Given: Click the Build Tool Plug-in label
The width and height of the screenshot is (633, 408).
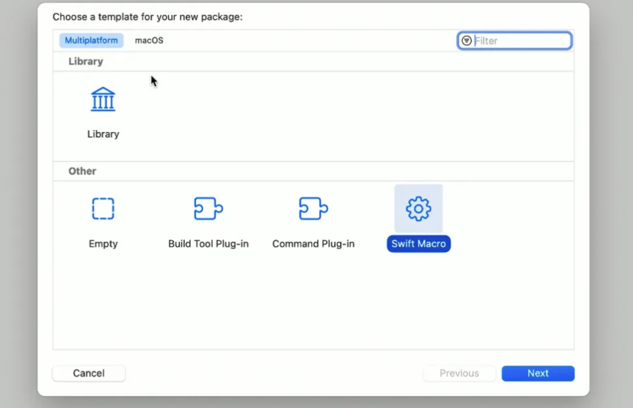Looking at the screenshot, I should click(x=209, y=244).
